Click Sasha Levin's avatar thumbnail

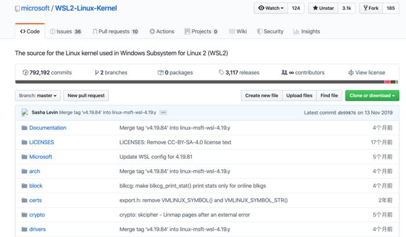[x=25, y=112]
